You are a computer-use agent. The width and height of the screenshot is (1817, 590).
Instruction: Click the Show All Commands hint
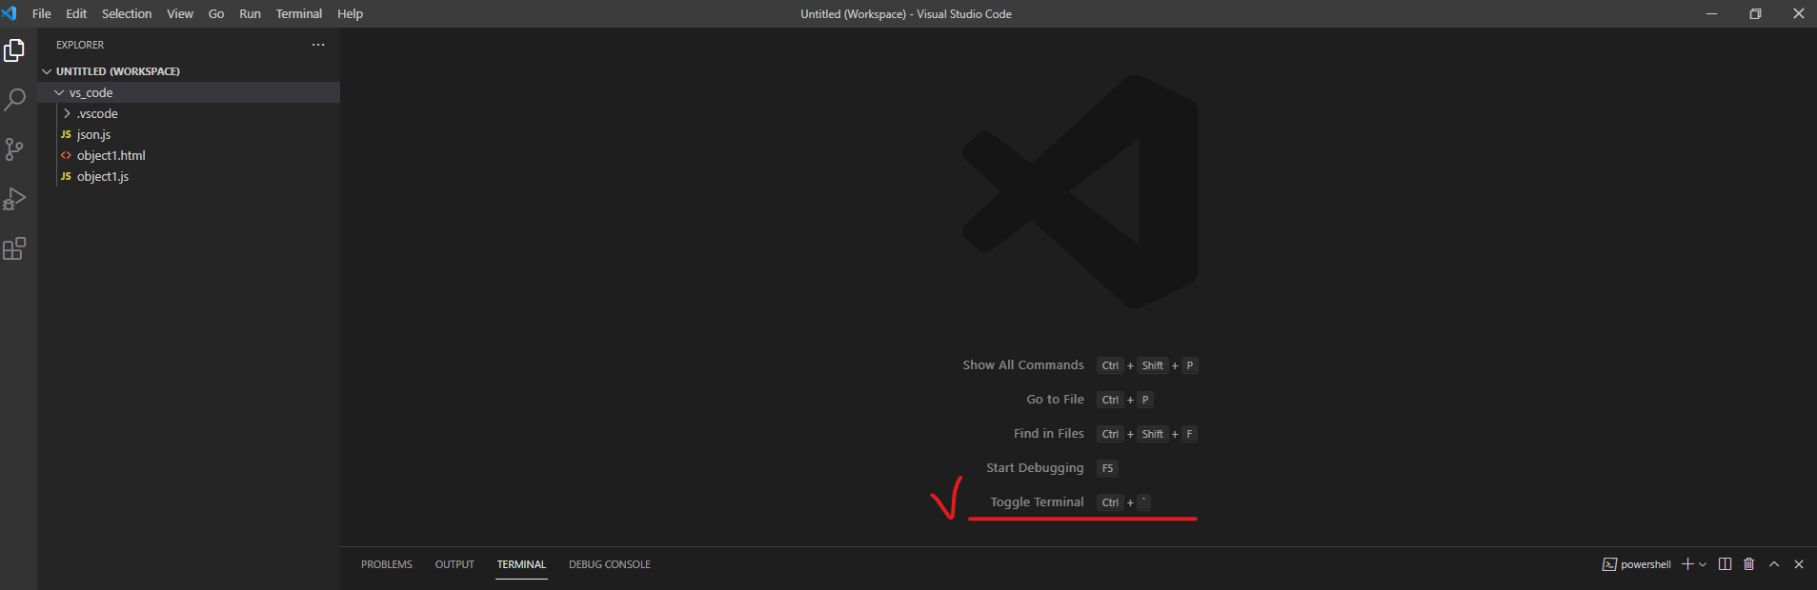click(x=1023, y=365)
